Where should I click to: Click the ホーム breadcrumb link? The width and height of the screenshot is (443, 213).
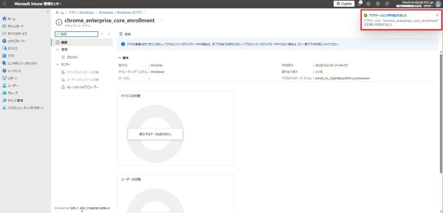point(59,13)
